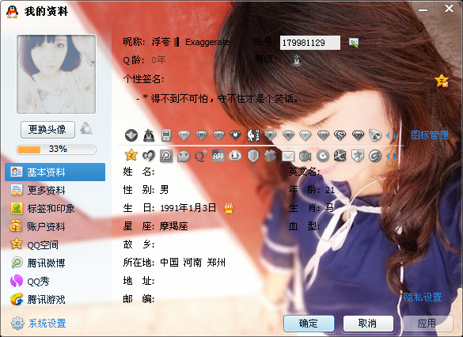Click the star shield badge icon
The width and height of the screenshot is (463, 337).
357,156
